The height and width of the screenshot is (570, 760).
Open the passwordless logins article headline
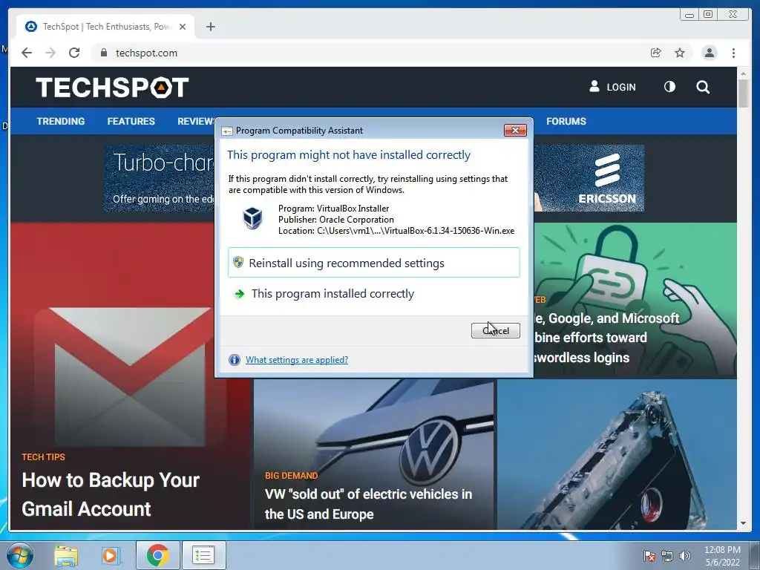(606, 338)
